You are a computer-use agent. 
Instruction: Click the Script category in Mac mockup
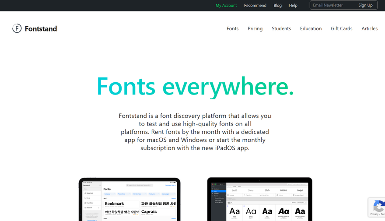tap(300, 190)
